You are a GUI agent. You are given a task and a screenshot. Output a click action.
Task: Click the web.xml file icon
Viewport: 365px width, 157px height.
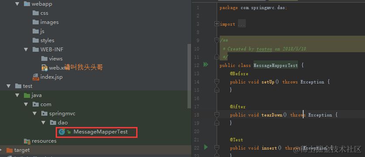pyautogui.click(x=44, y=68)
